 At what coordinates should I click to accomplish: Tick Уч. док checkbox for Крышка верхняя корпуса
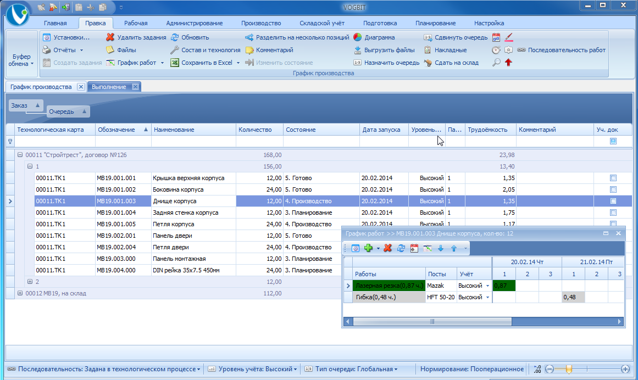(613, 178)
